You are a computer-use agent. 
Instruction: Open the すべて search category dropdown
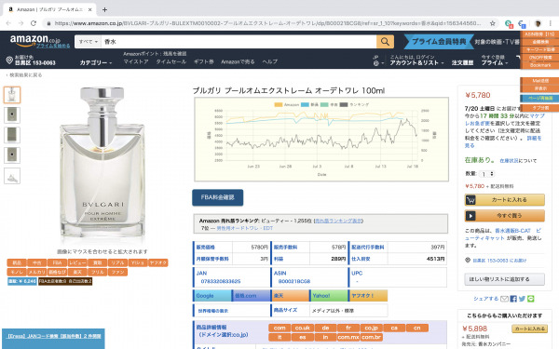pyautogui.click(x=89, y=42)
